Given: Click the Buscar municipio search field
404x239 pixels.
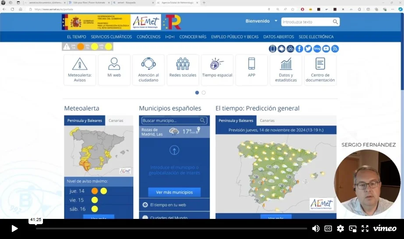Looking at the screenshot, I should 171,121.
